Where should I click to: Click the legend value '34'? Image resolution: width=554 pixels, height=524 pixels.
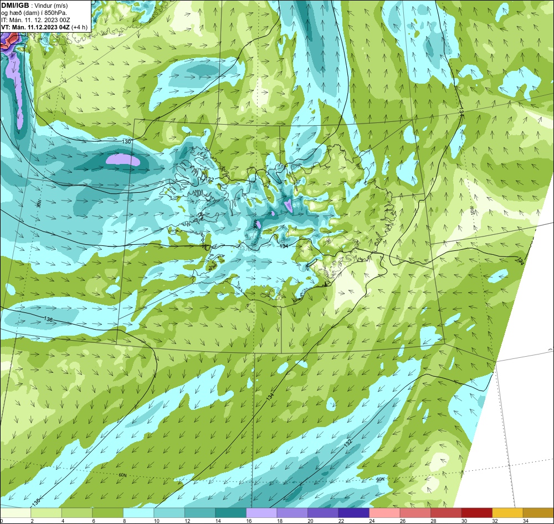point(525,521)
